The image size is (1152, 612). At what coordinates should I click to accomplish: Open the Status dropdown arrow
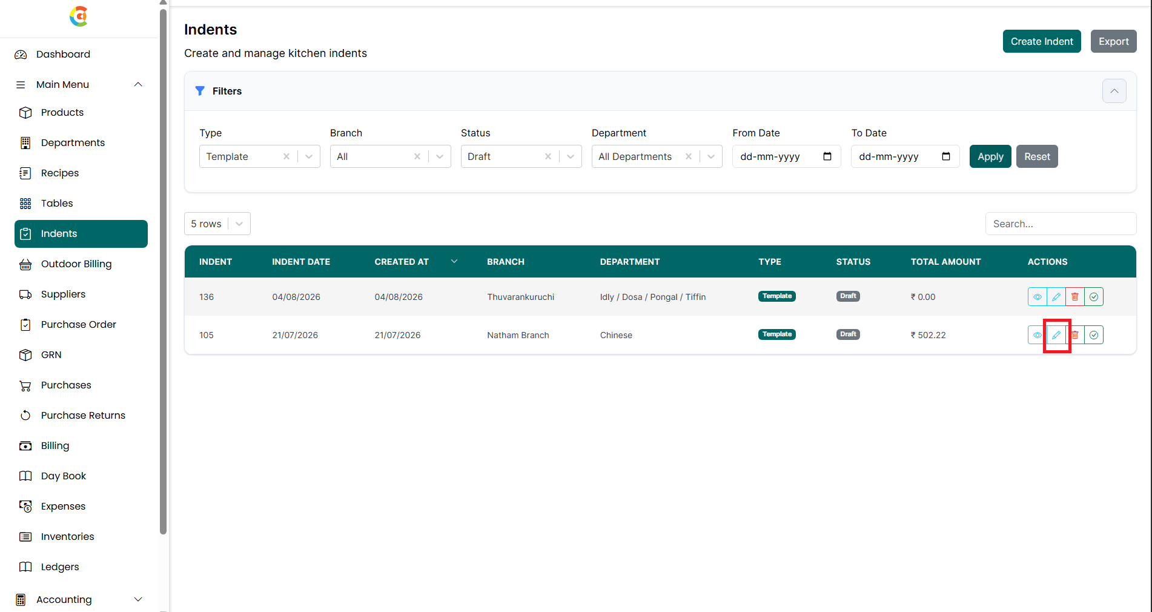pyautogui.click(x=571, y=156)
